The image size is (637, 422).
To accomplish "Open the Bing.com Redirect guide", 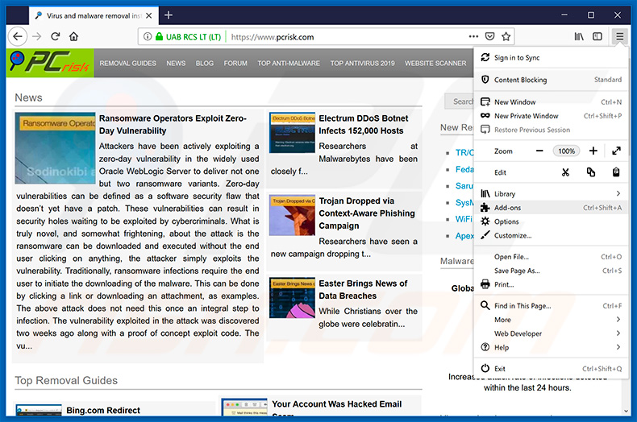I will click(103, 410).
